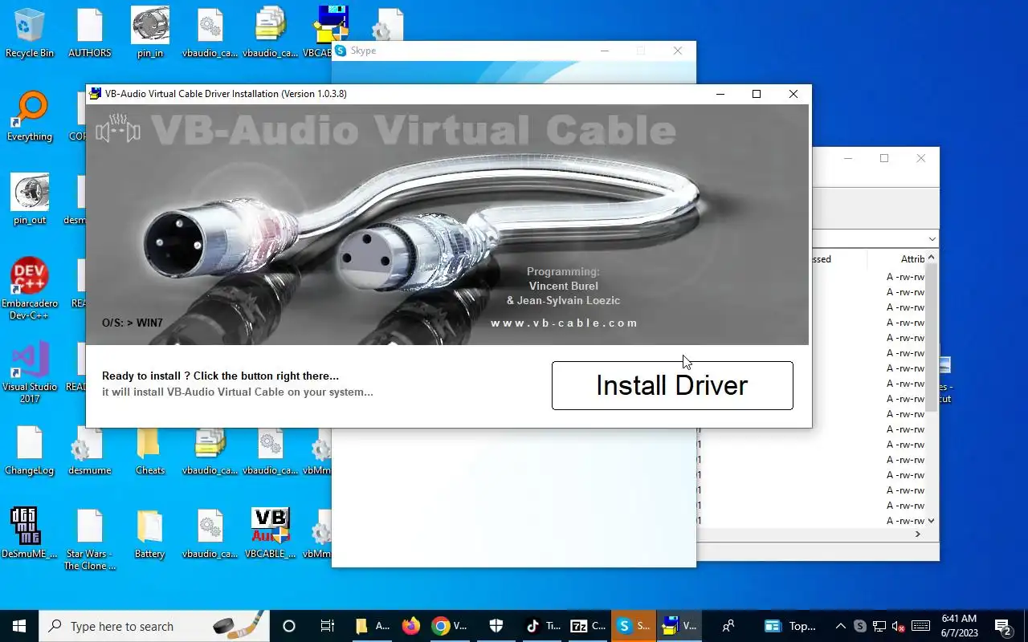Image resolution: width=1028 pixels, height=642 pixels.
Task: Select the desmume settings file icon
Action: (x=90, y=451)
